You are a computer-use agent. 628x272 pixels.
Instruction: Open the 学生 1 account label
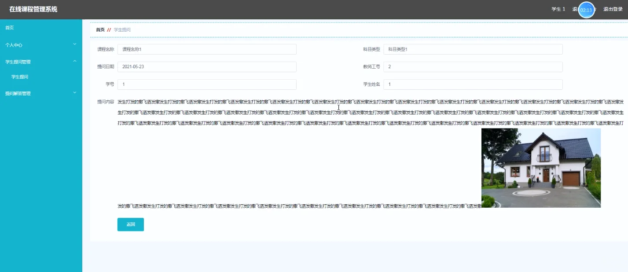pos(557,9)
